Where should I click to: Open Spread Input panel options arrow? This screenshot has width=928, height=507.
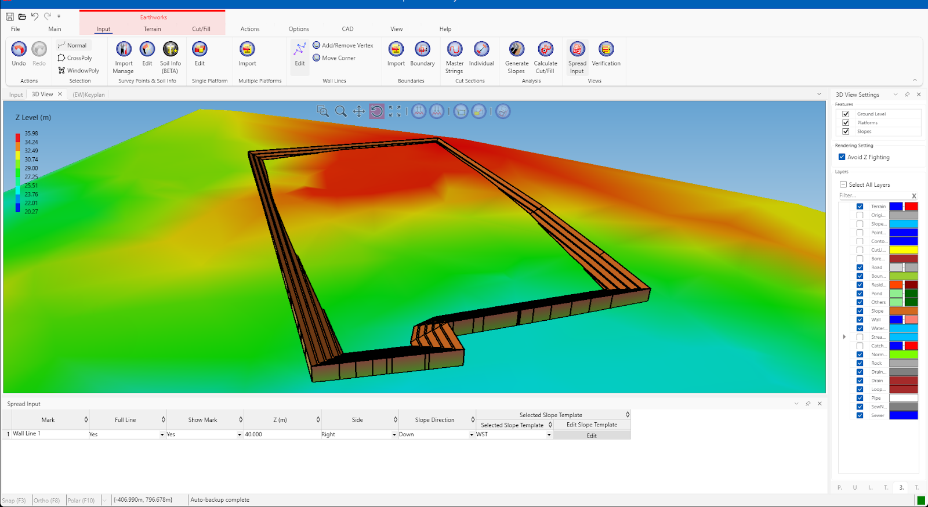point(796,404)
